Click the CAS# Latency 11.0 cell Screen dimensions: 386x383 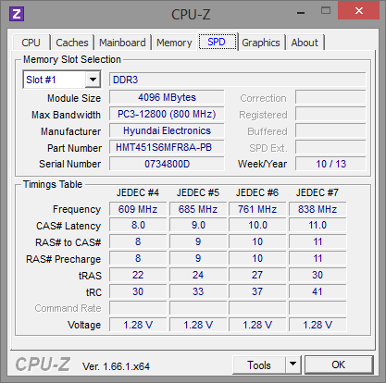pos(318,225)
